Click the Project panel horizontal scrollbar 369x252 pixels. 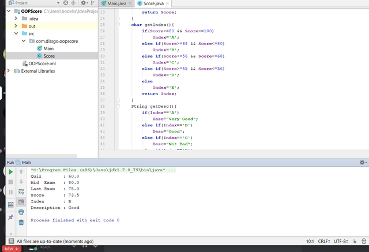[42, 156]
